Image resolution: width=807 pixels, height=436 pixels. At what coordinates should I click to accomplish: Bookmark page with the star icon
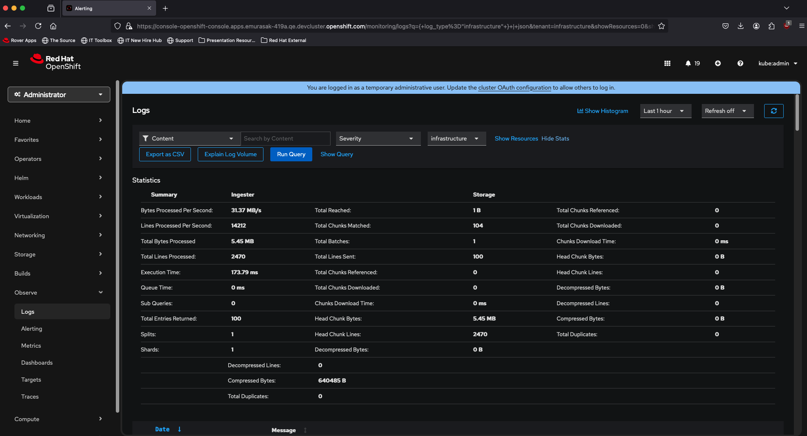click(661, 26)
